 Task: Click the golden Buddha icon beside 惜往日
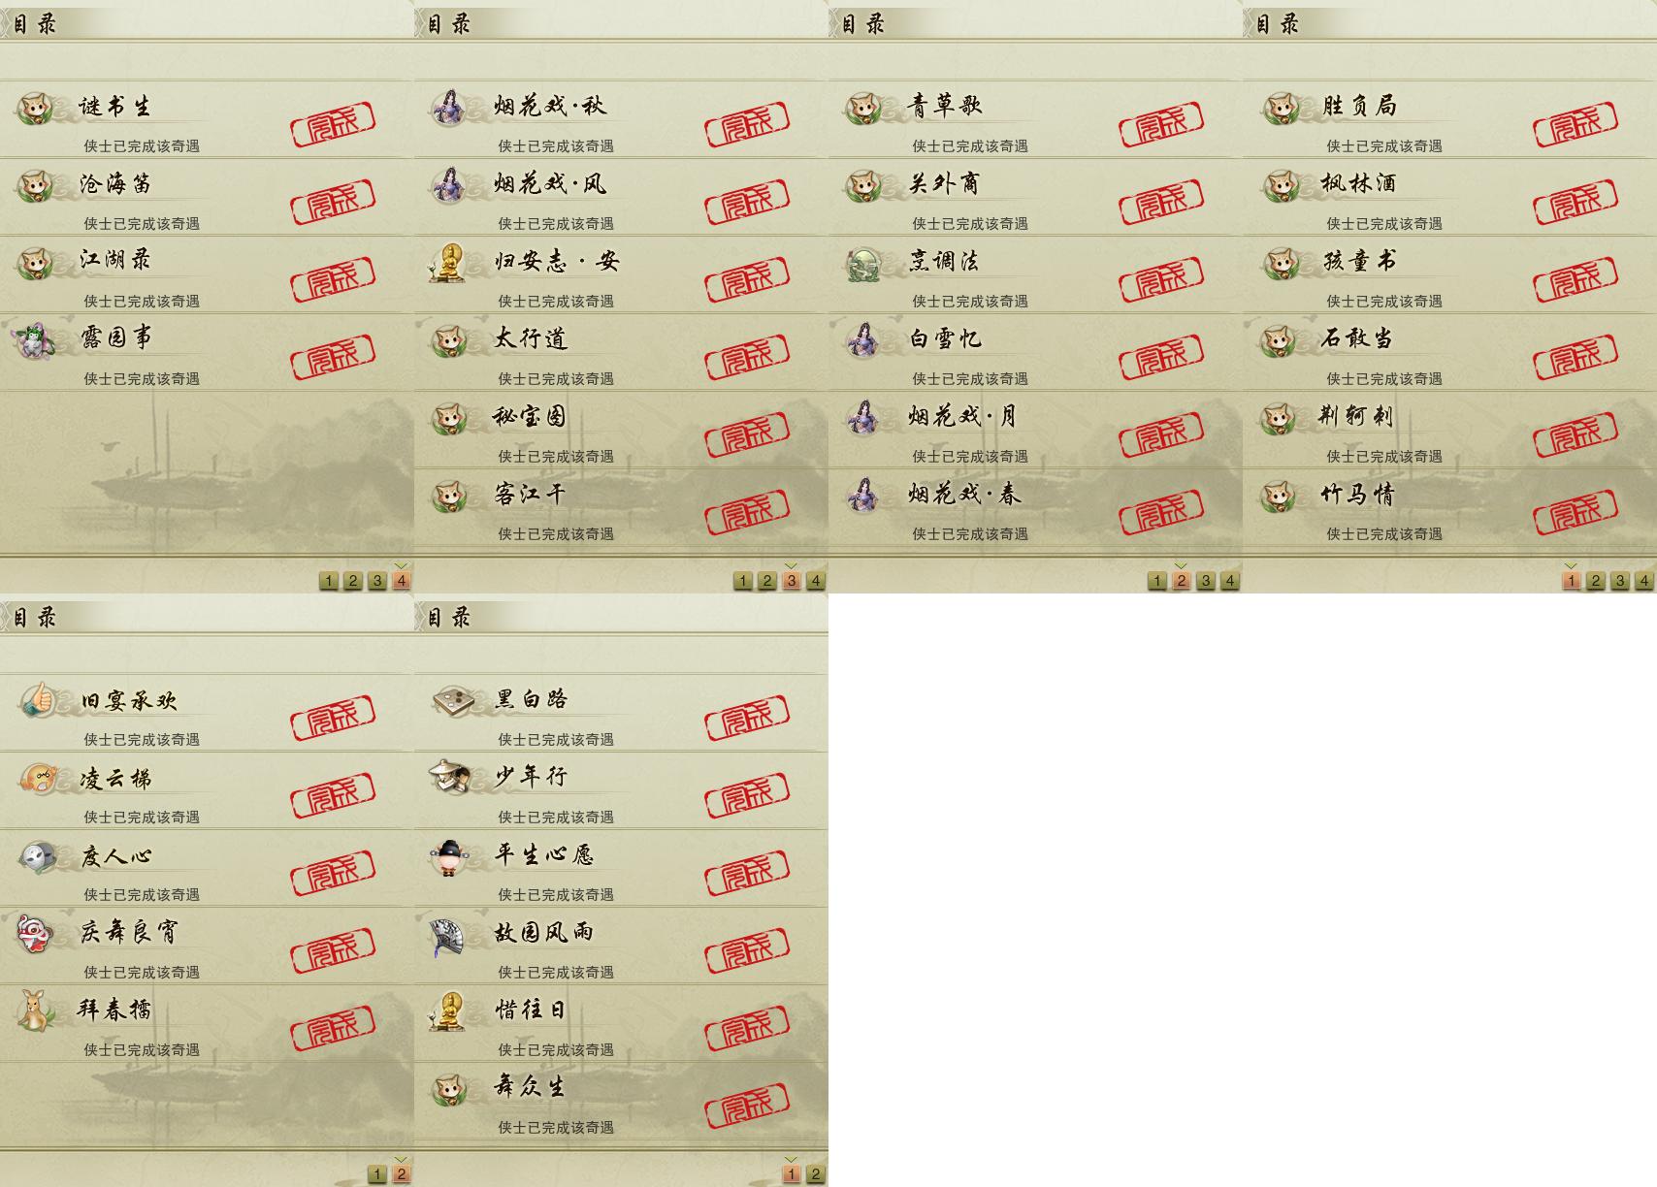tap(450, 1011)
